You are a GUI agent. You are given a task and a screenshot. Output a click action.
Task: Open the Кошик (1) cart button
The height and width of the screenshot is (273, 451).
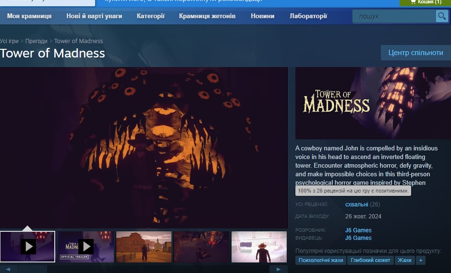point(425,2)
